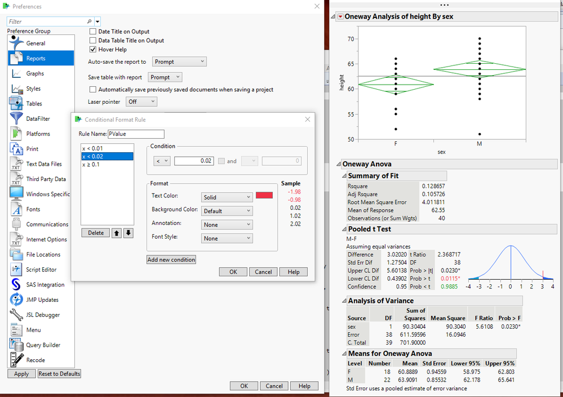Collapse the Summary of Fit outline
Image resolution: width=563 pixels, height=397 pixels.
[x=344, y=176]
